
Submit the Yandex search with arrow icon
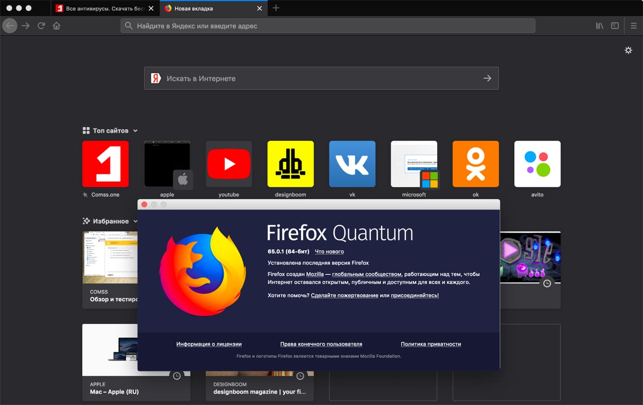(x=487, y=78)
